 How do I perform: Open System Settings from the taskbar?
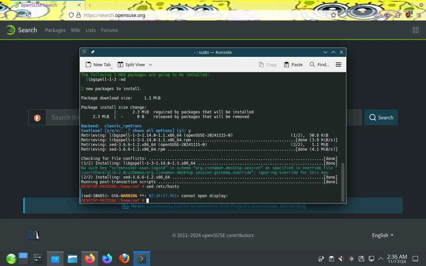point(38,259)
